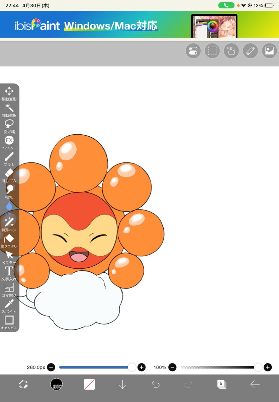Select the ブラシ brush tool
The width and height of the screenshot is (279, 402).
[x=9, y=159]
